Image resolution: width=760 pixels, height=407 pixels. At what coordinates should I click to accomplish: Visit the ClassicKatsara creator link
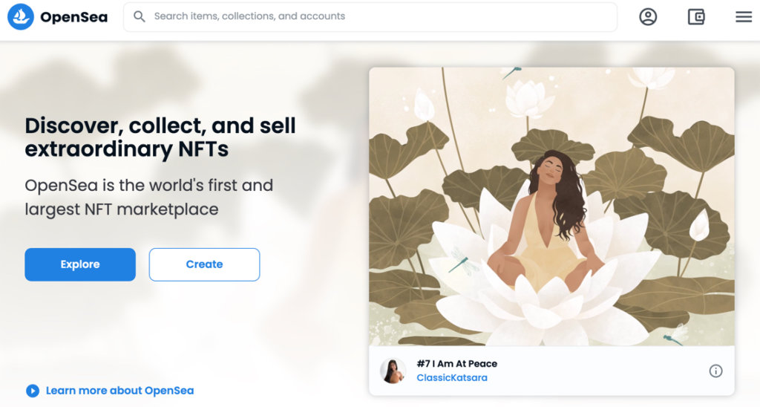coord(452,378)
